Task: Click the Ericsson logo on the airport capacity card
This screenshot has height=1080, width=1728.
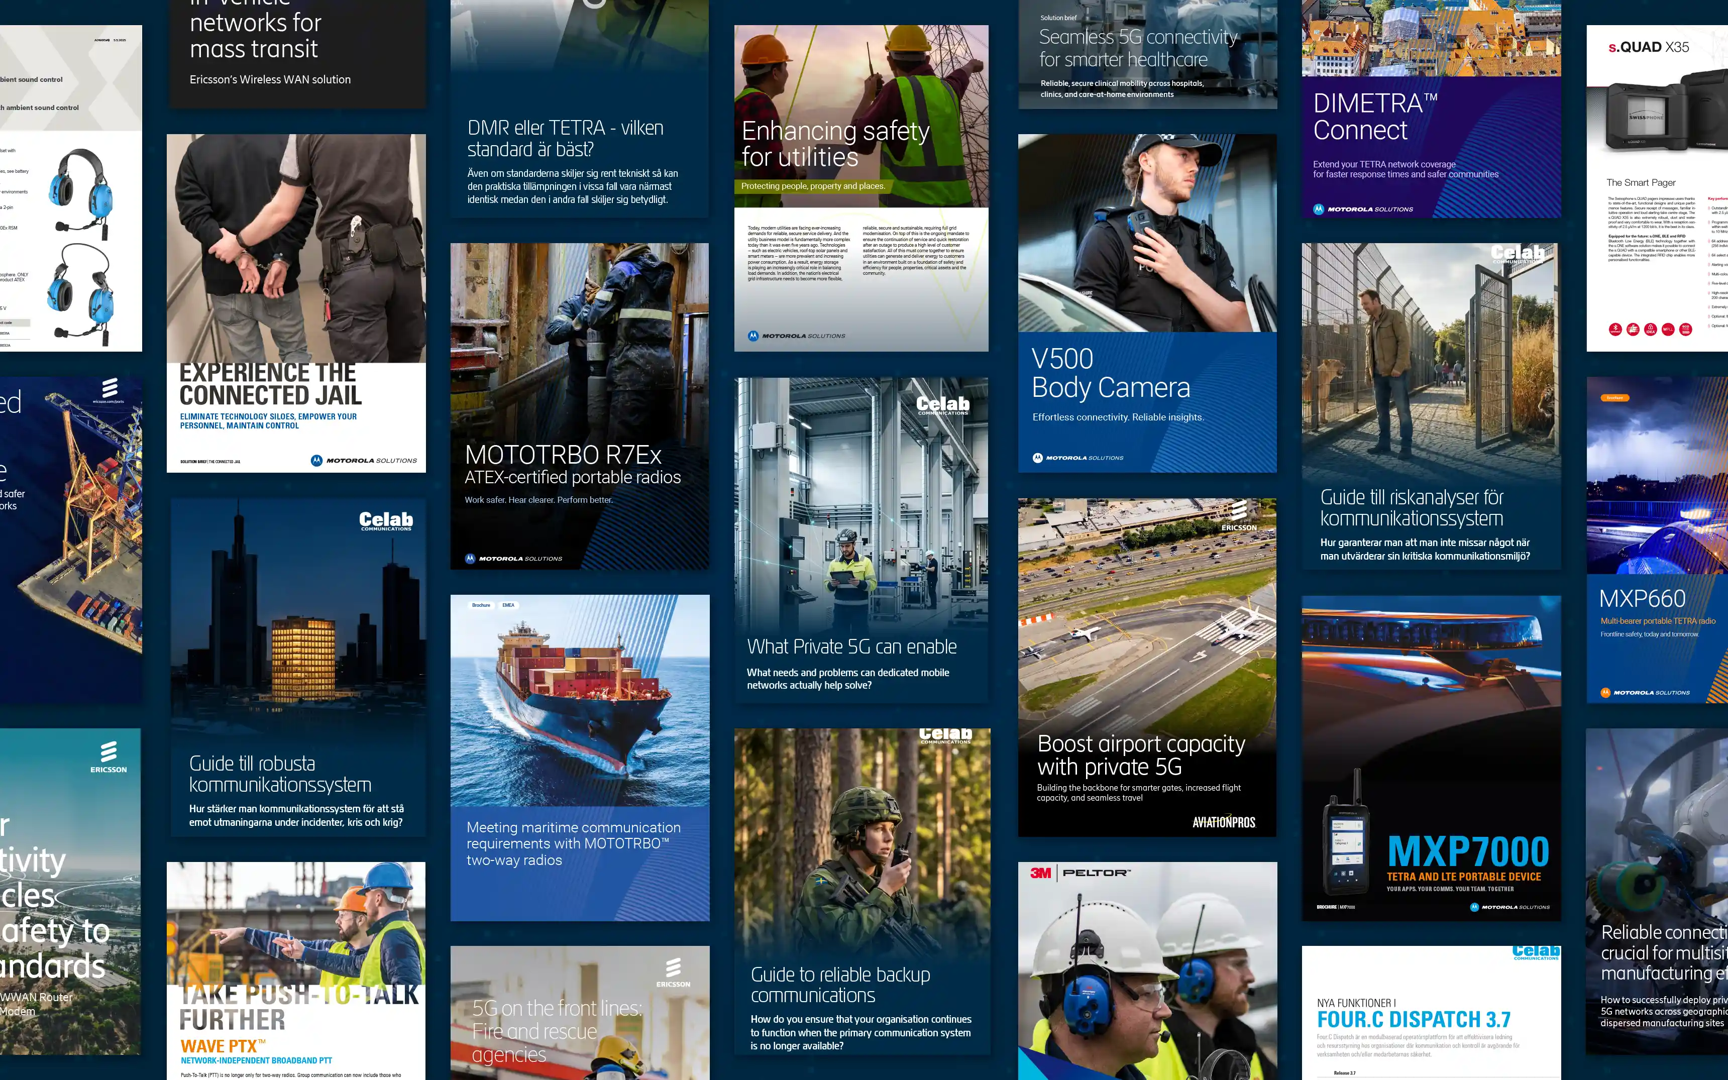Action: point(1239,516)
